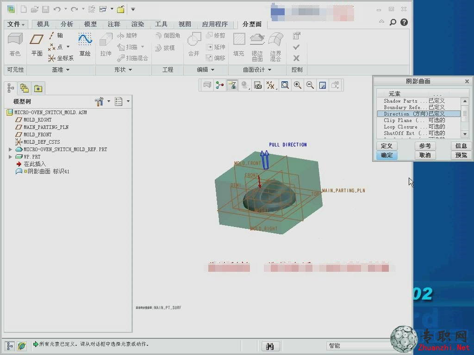
Task: Open the Editing (编辑) group dropdown
Action: [206, 70]
